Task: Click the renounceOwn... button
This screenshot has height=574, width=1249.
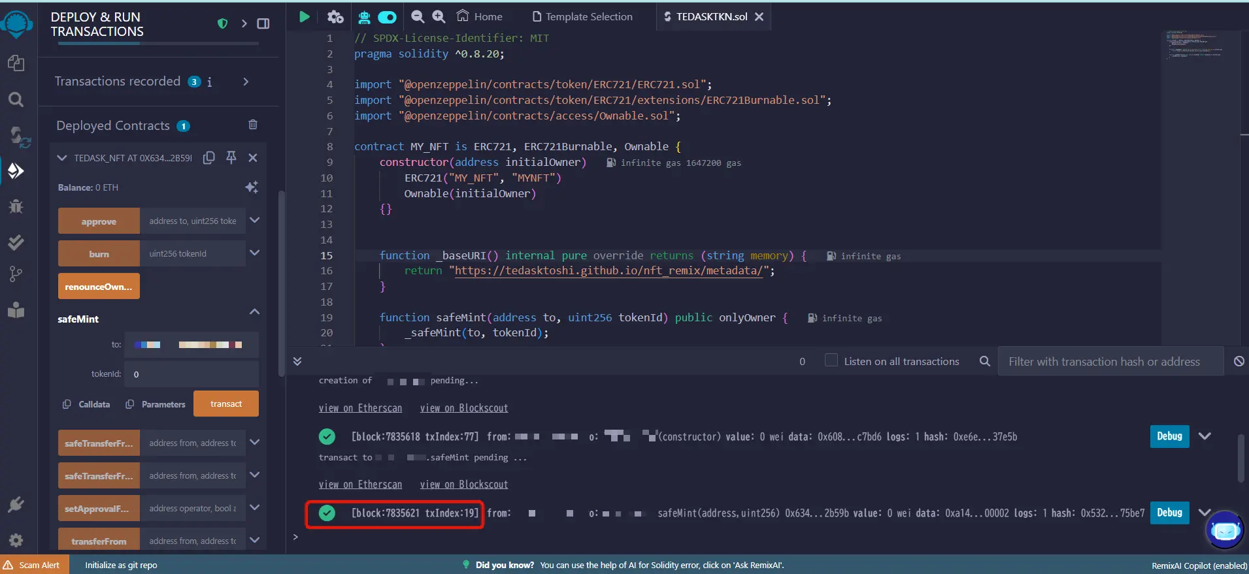Action: coord(99,286)
